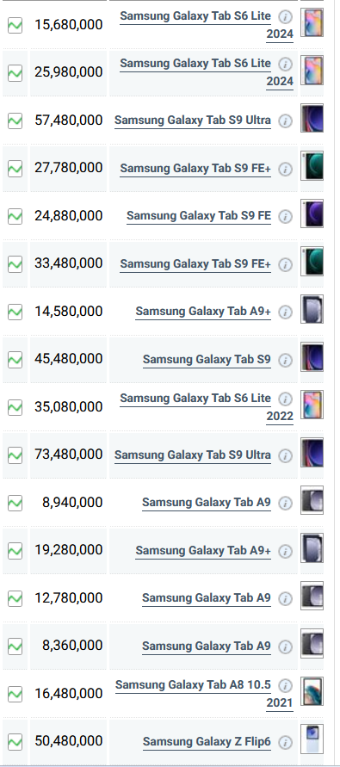The height and width of the screenshot is (767, 340).
Task: Show info icon for Samsung Galaxy Tab S9 FE
Action: (x=285, y=216)
